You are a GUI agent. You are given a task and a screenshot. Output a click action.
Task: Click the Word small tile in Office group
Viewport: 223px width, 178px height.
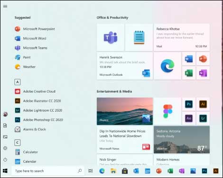(x=189, y=59)
